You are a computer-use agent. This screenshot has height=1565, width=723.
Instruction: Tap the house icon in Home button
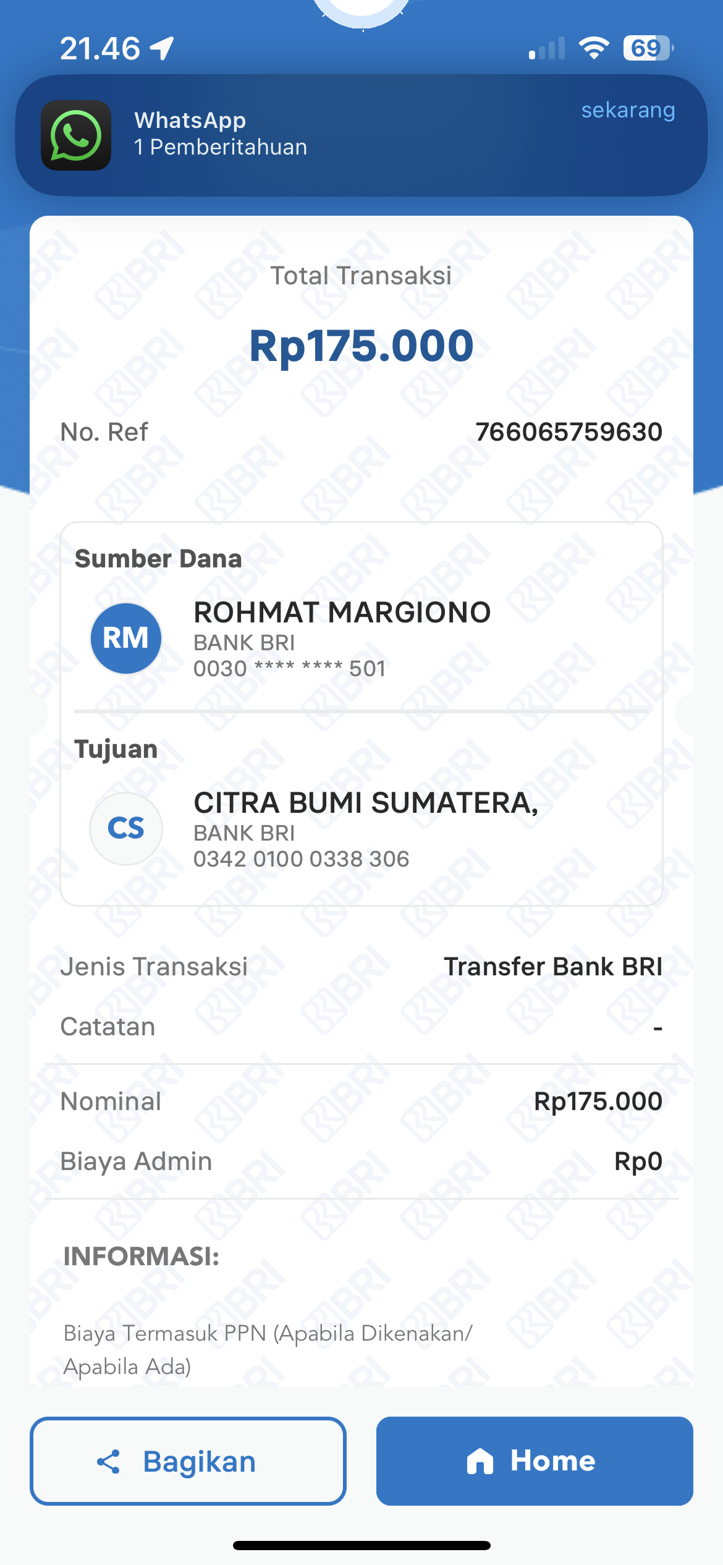click(480, 1461)
